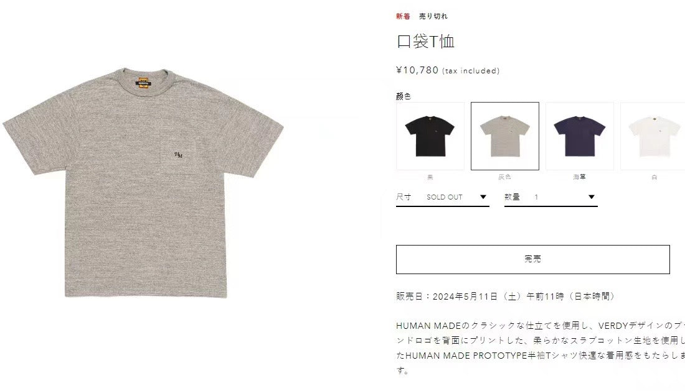Click the red 新着 tag
This screenshot has width=685, height=391.
[403, 16]
